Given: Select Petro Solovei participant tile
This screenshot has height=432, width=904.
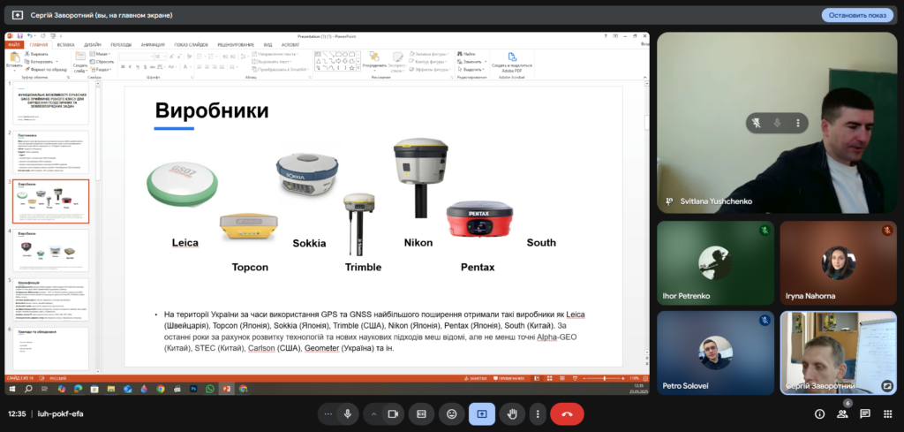Looking at the screenshot, I should (x=715, y=353).
